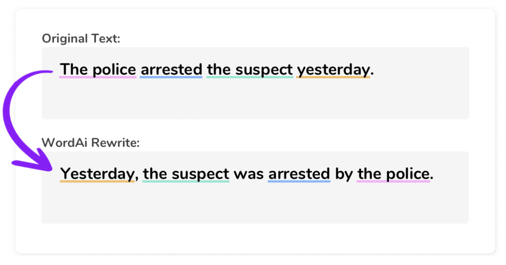Click 'arrested' in the original sentence
Viewport: 506px width, 265px height.
(x=171, y=70)
